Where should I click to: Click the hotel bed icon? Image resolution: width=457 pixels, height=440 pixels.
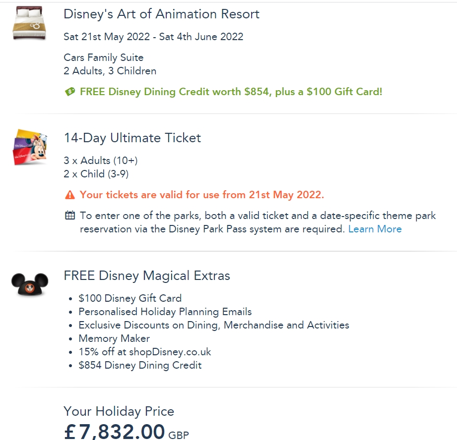tap(29, 23)
